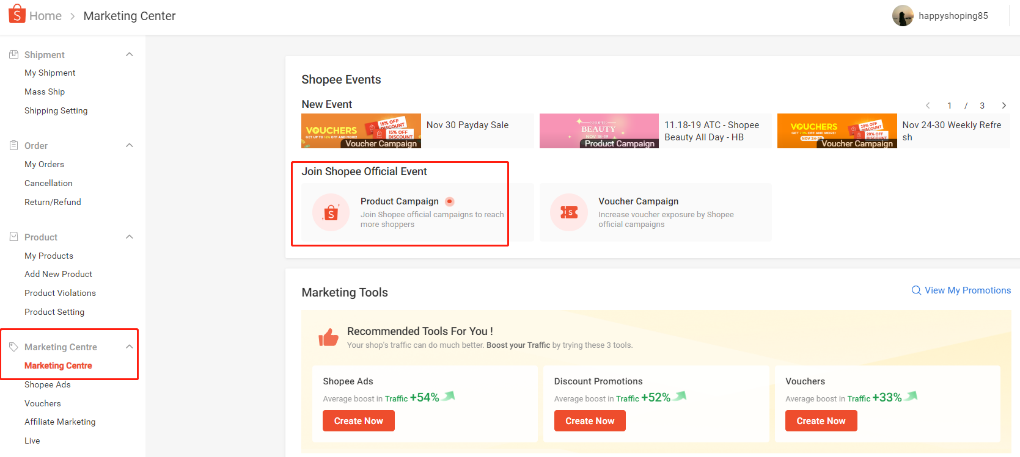Open the happyshoping85 profile avatar
1020x457 pixels.
903,16
